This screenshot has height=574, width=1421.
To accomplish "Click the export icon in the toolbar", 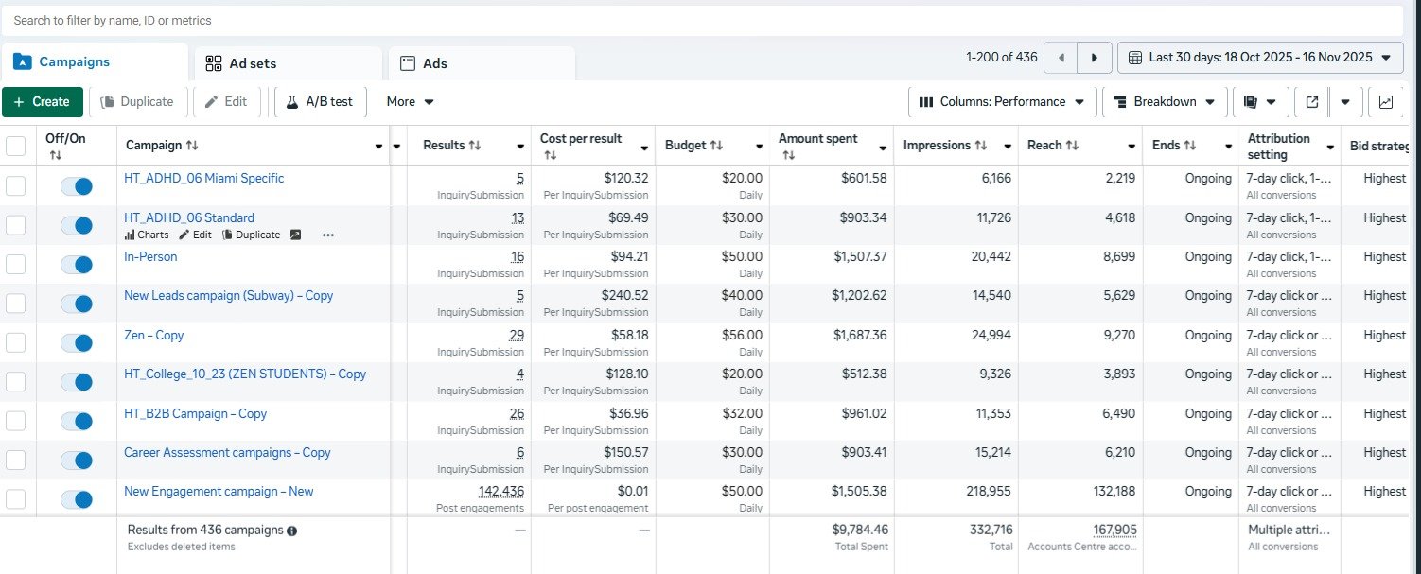I will [1311, 102].
